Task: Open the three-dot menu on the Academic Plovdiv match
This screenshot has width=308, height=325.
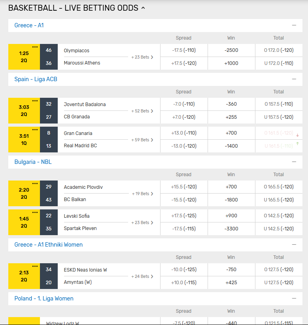Action: coord(35,184)
